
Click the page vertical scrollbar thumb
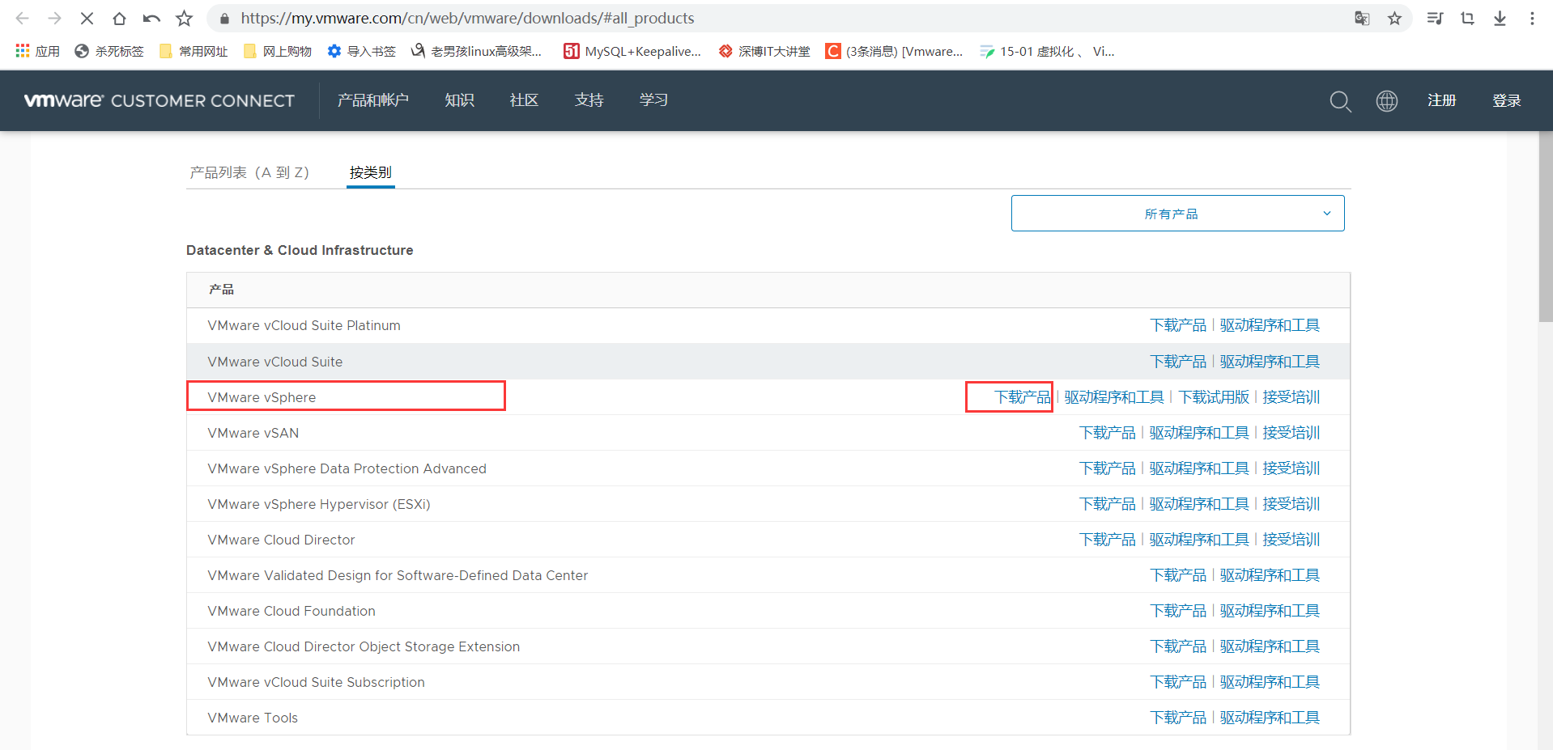point(1546,227)
